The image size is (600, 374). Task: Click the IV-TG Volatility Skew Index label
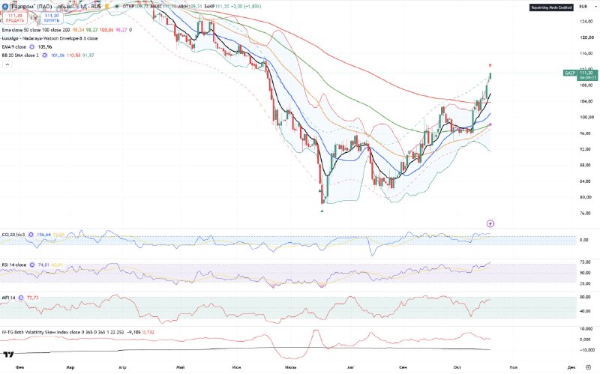pos(63,332)
